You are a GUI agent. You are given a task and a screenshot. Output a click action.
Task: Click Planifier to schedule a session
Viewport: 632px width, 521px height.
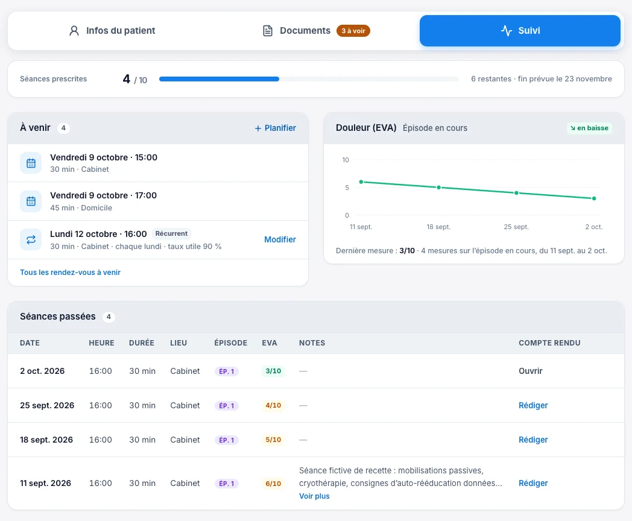click(275, 128)
